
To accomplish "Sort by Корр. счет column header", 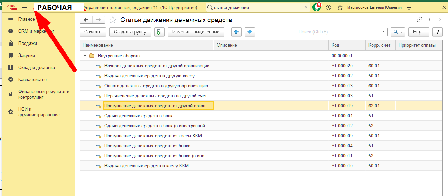I will click(x=381, y=45).
